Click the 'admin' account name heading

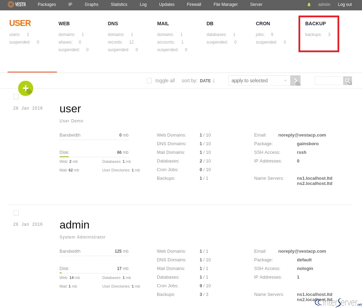pyautogui.click(x=74, y=225)
